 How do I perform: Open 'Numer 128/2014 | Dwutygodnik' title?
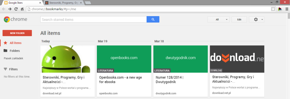pos(170,80)
